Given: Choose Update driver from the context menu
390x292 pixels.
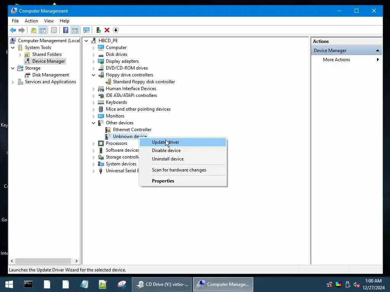Looking at the screenshot, I should point(183,142).
